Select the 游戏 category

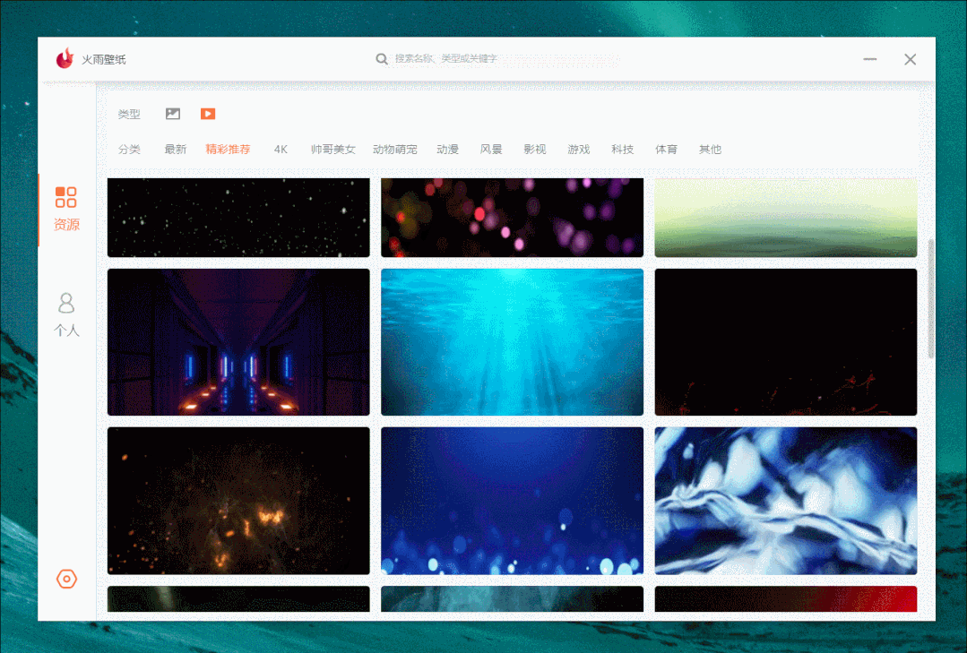tap(578, 150)
